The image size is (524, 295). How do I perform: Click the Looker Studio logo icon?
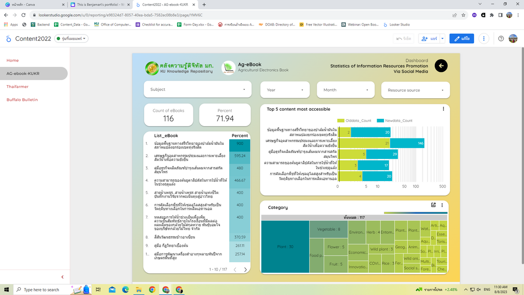8,39
